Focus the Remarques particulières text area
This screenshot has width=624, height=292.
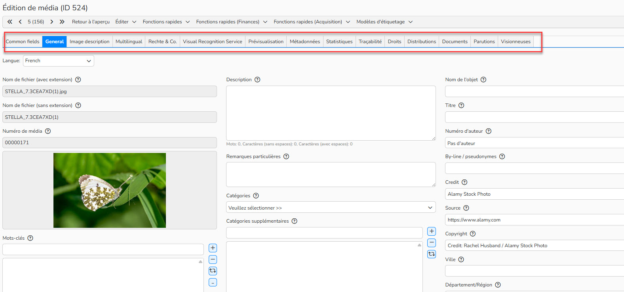pos(331,174)
